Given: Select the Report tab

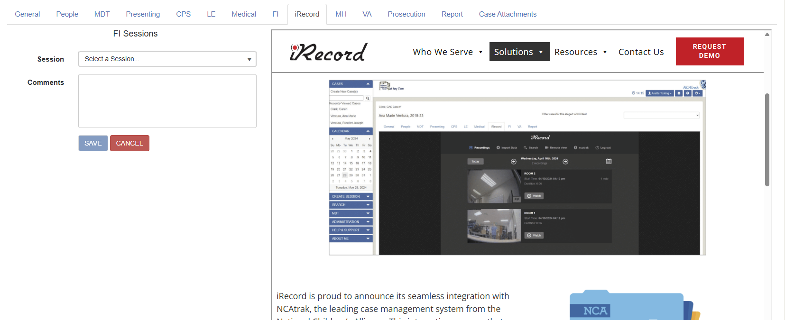Looking at the screenshot, I should [452, 14].
